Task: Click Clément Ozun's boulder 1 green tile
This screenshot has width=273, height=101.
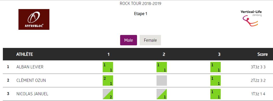Action: coord(108,81)
